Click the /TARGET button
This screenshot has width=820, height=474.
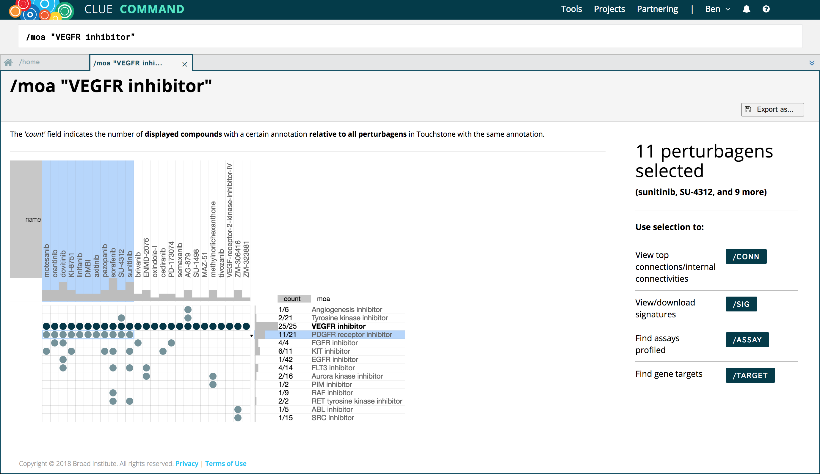tap(750, 376)
